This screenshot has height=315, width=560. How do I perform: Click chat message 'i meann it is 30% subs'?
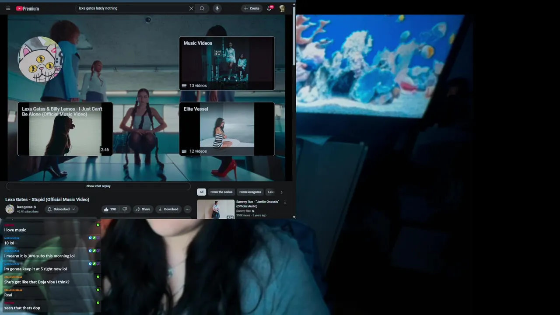click(39, 256)
